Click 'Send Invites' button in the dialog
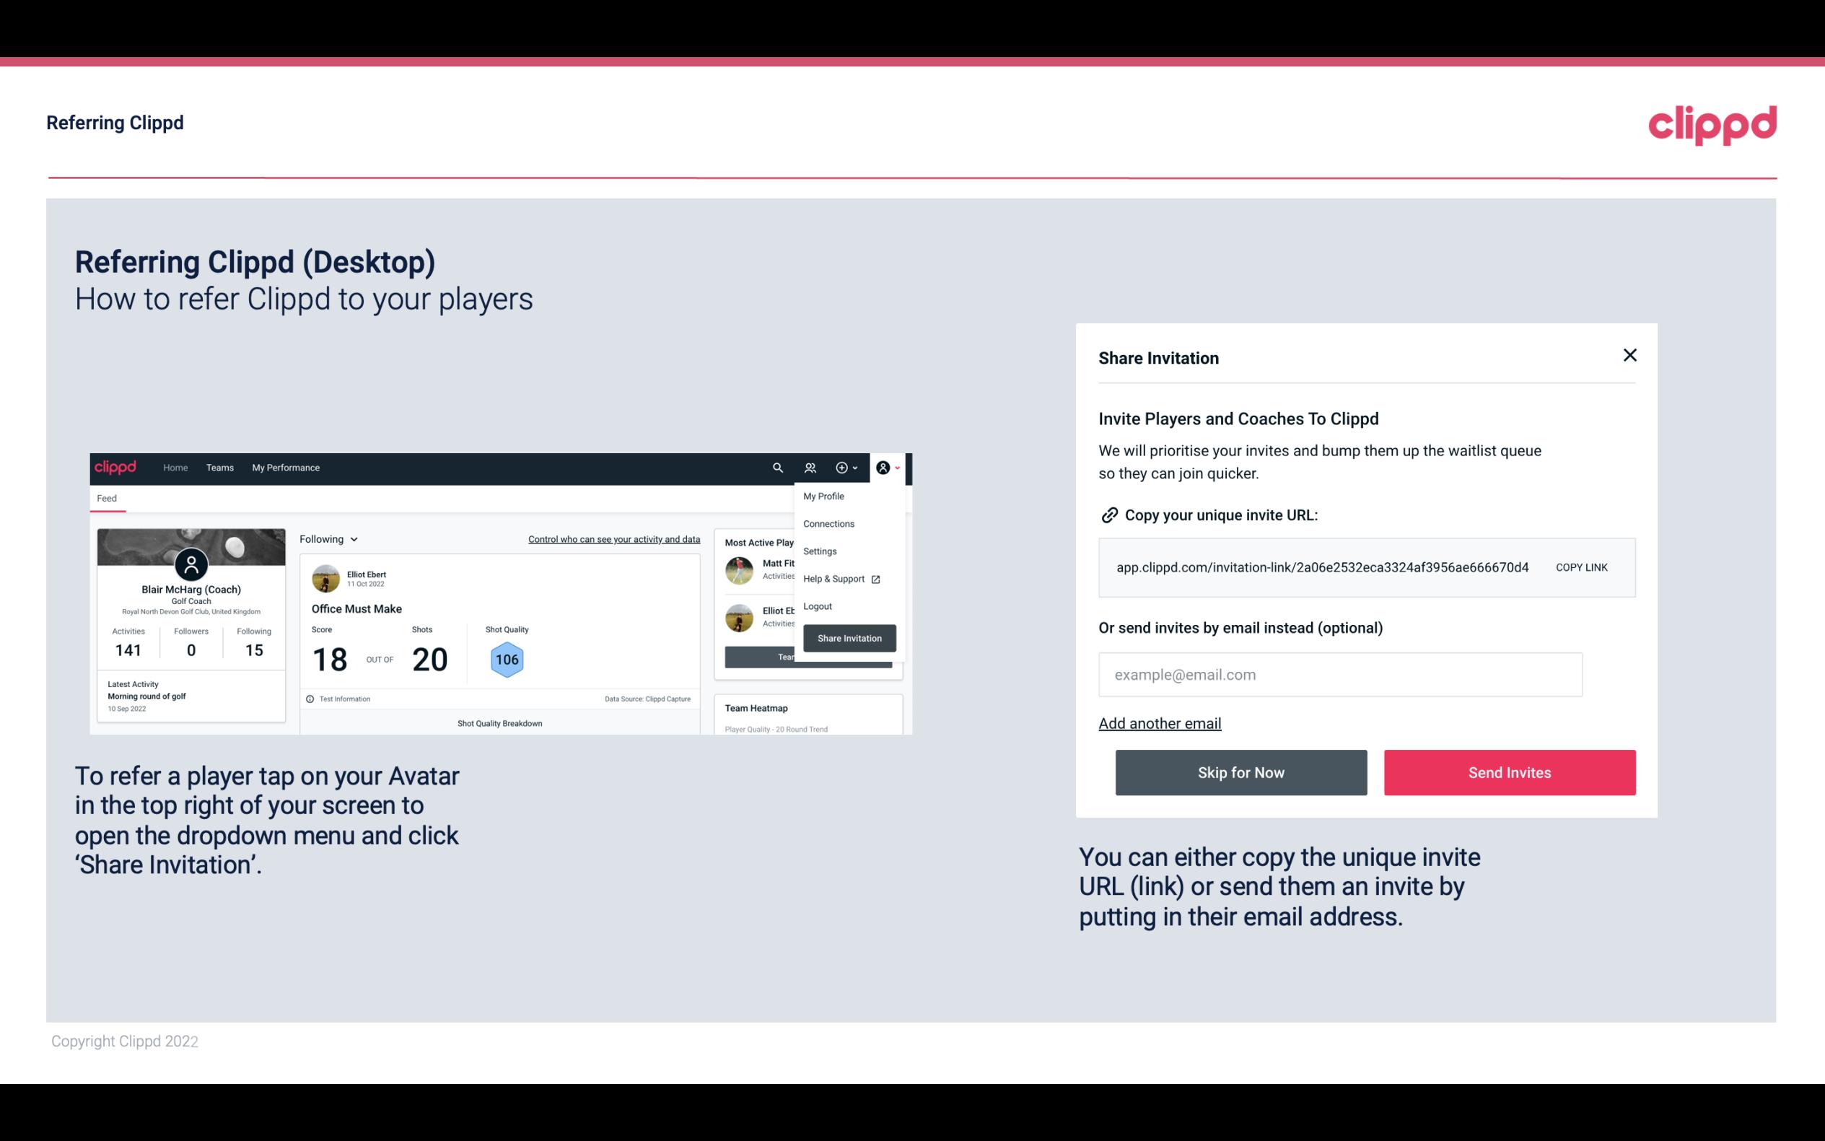This screenshot has width=1825, height=1141. click(1508, 771)
